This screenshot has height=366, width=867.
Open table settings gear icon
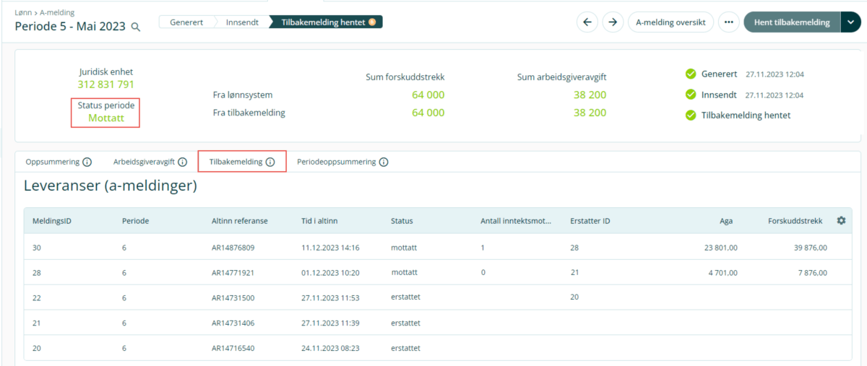[x=841, y=220]
